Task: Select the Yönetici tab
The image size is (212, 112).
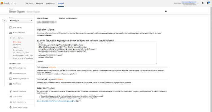Action: tap(61, 3)
